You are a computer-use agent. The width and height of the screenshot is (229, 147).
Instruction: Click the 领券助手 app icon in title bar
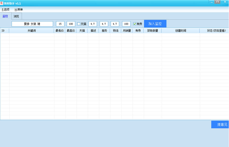[2, 3]
